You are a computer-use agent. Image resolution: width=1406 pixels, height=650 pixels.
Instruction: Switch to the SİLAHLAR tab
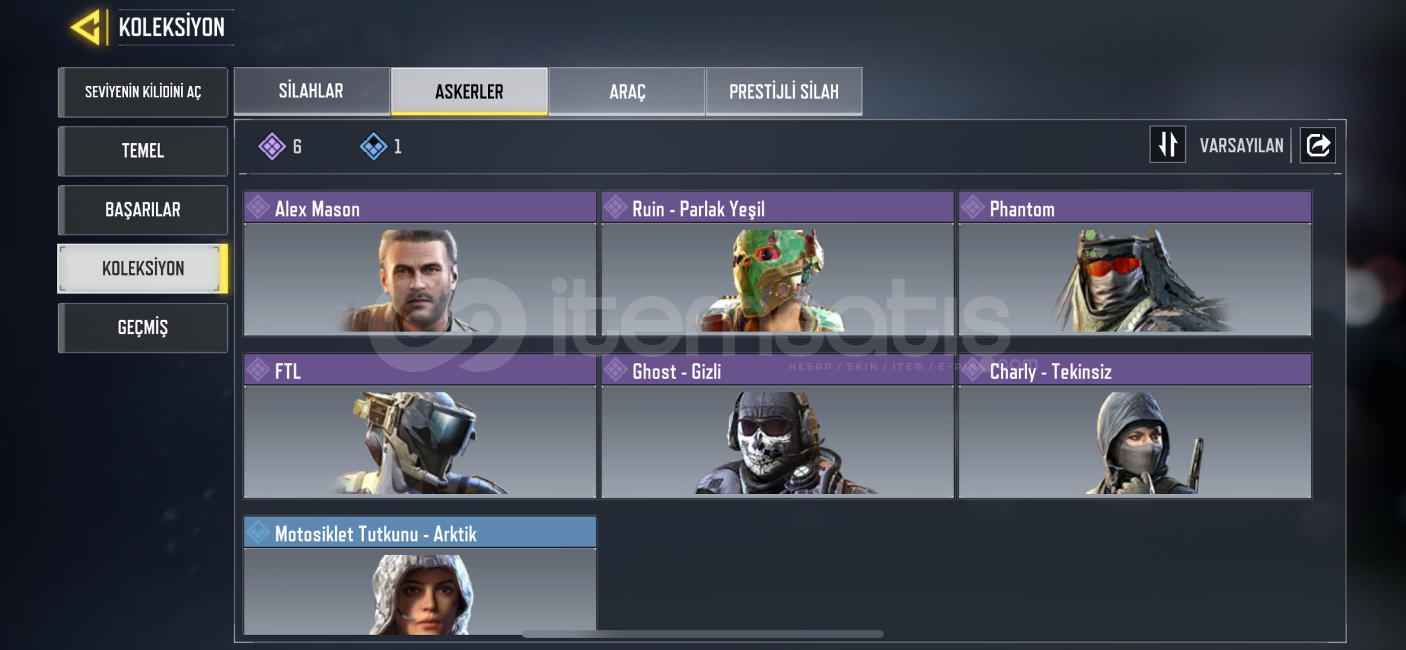pos(312,91)
